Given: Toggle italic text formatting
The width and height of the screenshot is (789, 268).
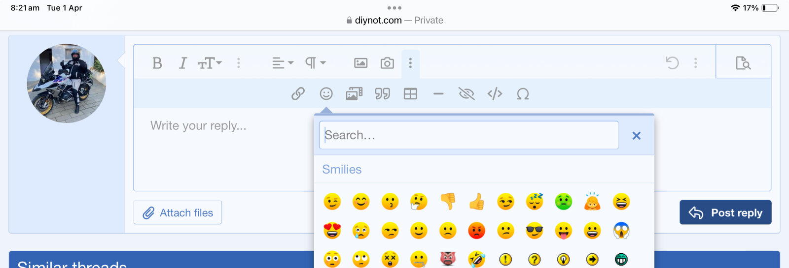Looking at the screenshot, I should click(183, 63).
